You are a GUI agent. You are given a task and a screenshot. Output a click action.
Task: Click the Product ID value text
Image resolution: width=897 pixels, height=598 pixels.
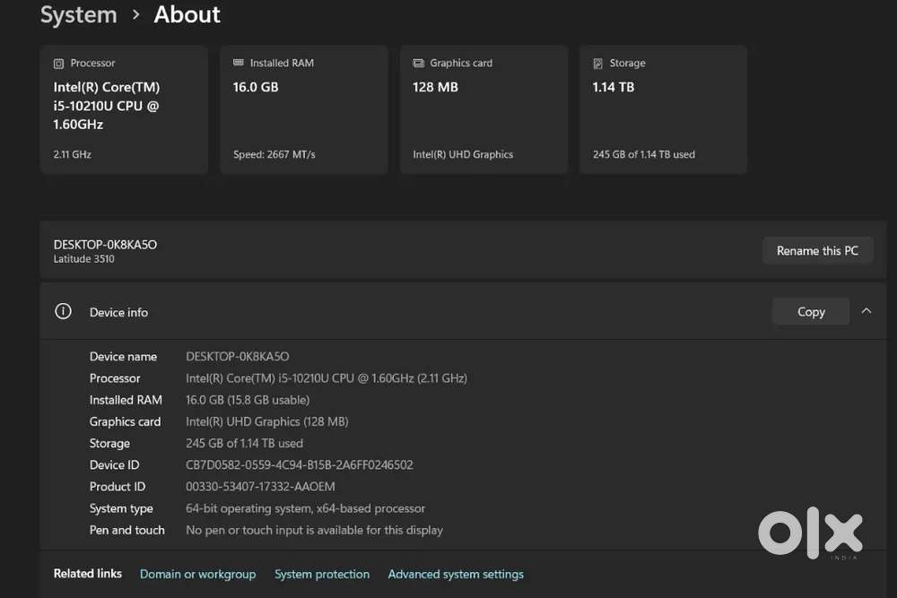260,487
